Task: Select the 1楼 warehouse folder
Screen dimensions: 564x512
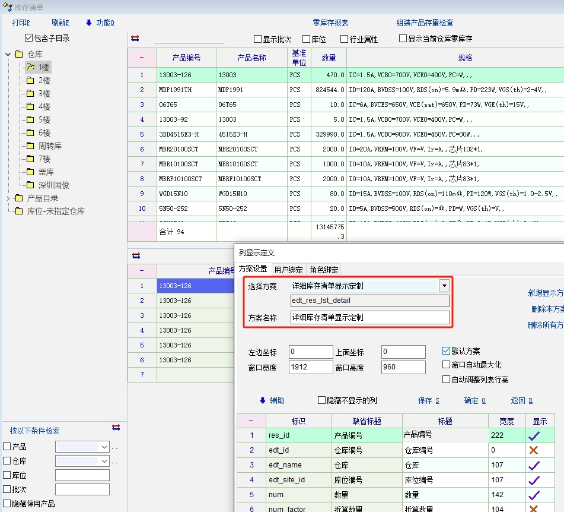Action: click(44, 67)
